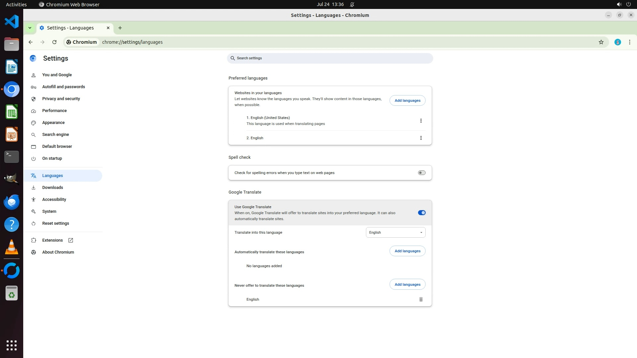
Task: Open the profile avatar icon
Action: [617, 42]
